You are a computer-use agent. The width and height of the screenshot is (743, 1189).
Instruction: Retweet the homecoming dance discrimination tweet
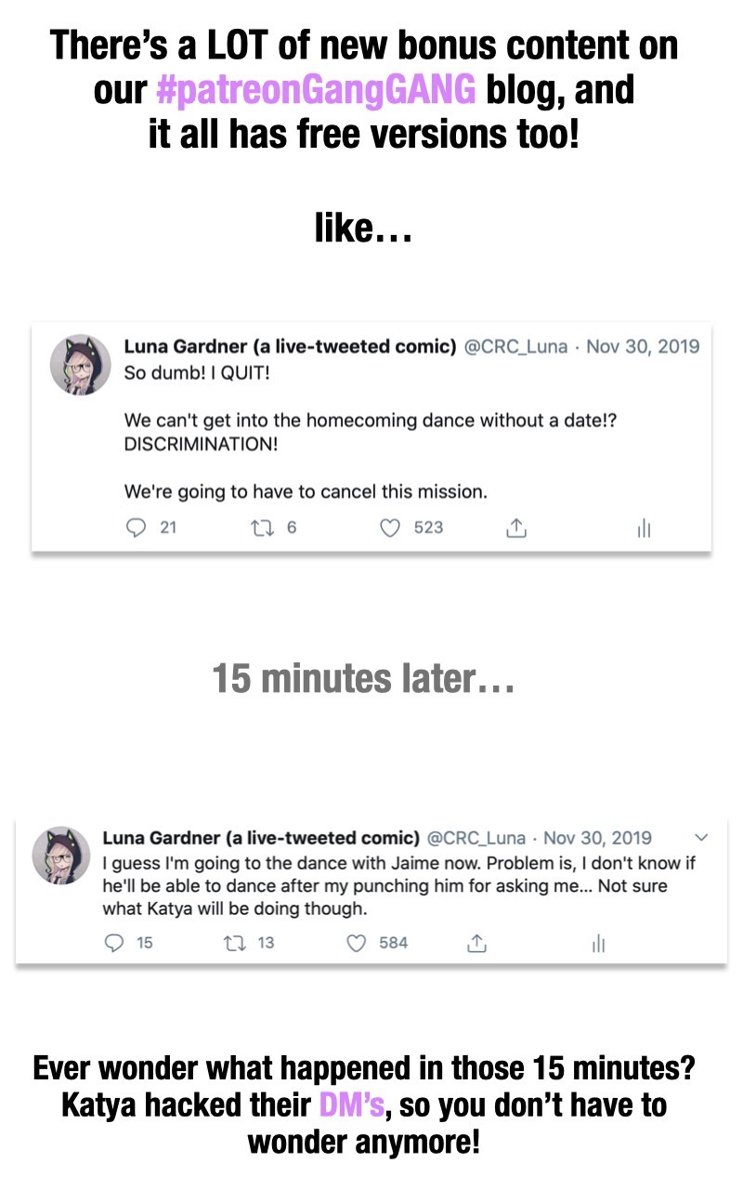pos(261,528)
